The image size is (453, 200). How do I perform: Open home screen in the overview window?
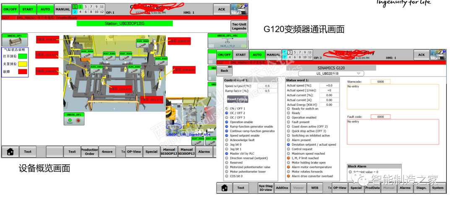(10, 151)
